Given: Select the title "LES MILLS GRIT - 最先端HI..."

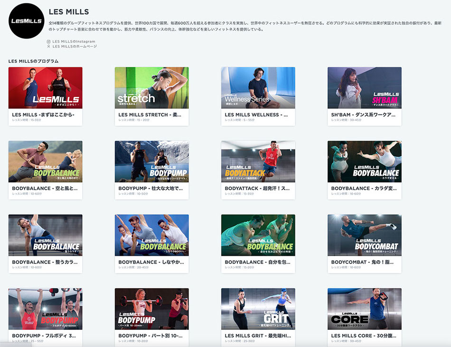Looking at the screenshot, I should click(x=258, y=336).
